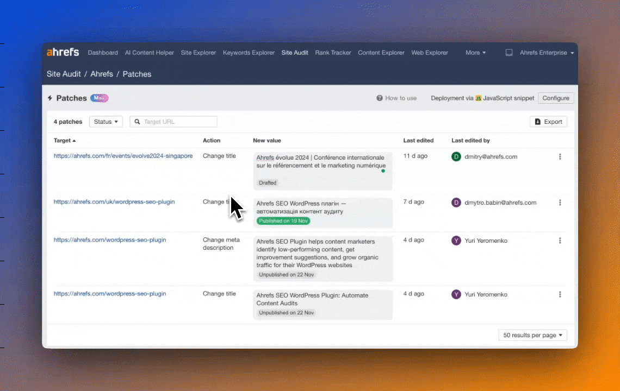This screenshot has height=391, width=620.
Task: Click the Max badge beside the Patches heading
Action: coord(99,98)
